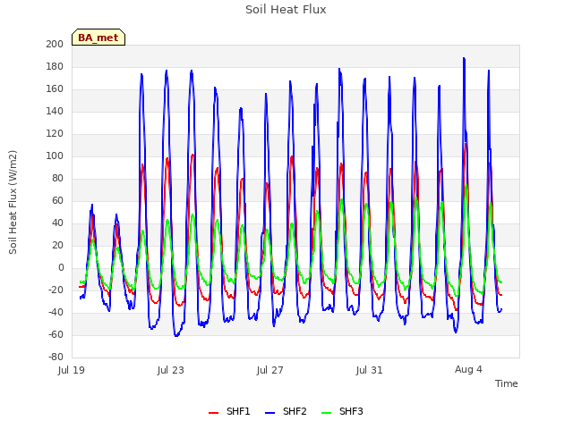The width and height of the screenshot is (573, 429).
Task: Click the 100 y-axis tick label
Action: click(55, 156)
